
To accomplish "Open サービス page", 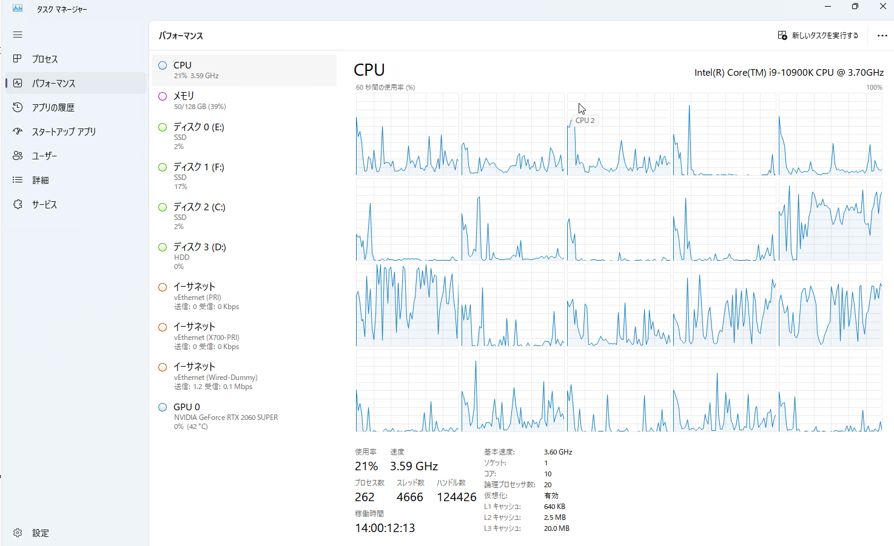I will [x=76, y=204].
